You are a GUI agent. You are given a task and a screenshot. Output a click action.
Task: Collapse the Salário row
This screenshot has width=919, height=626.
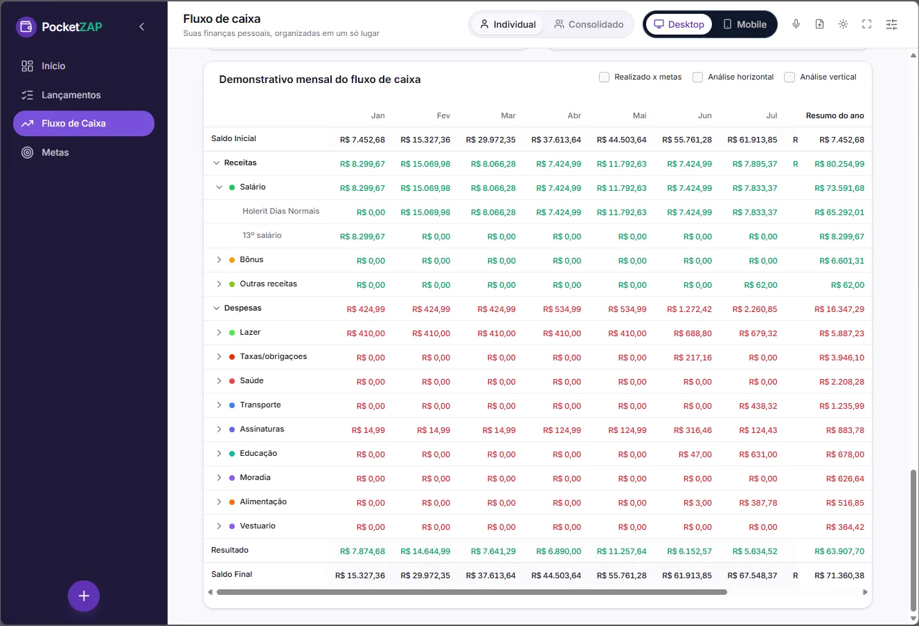coord(220,187)
